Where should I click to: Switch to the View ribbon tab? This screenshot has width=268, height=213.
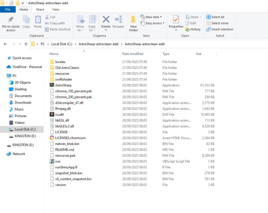click(x=55, y=9)
